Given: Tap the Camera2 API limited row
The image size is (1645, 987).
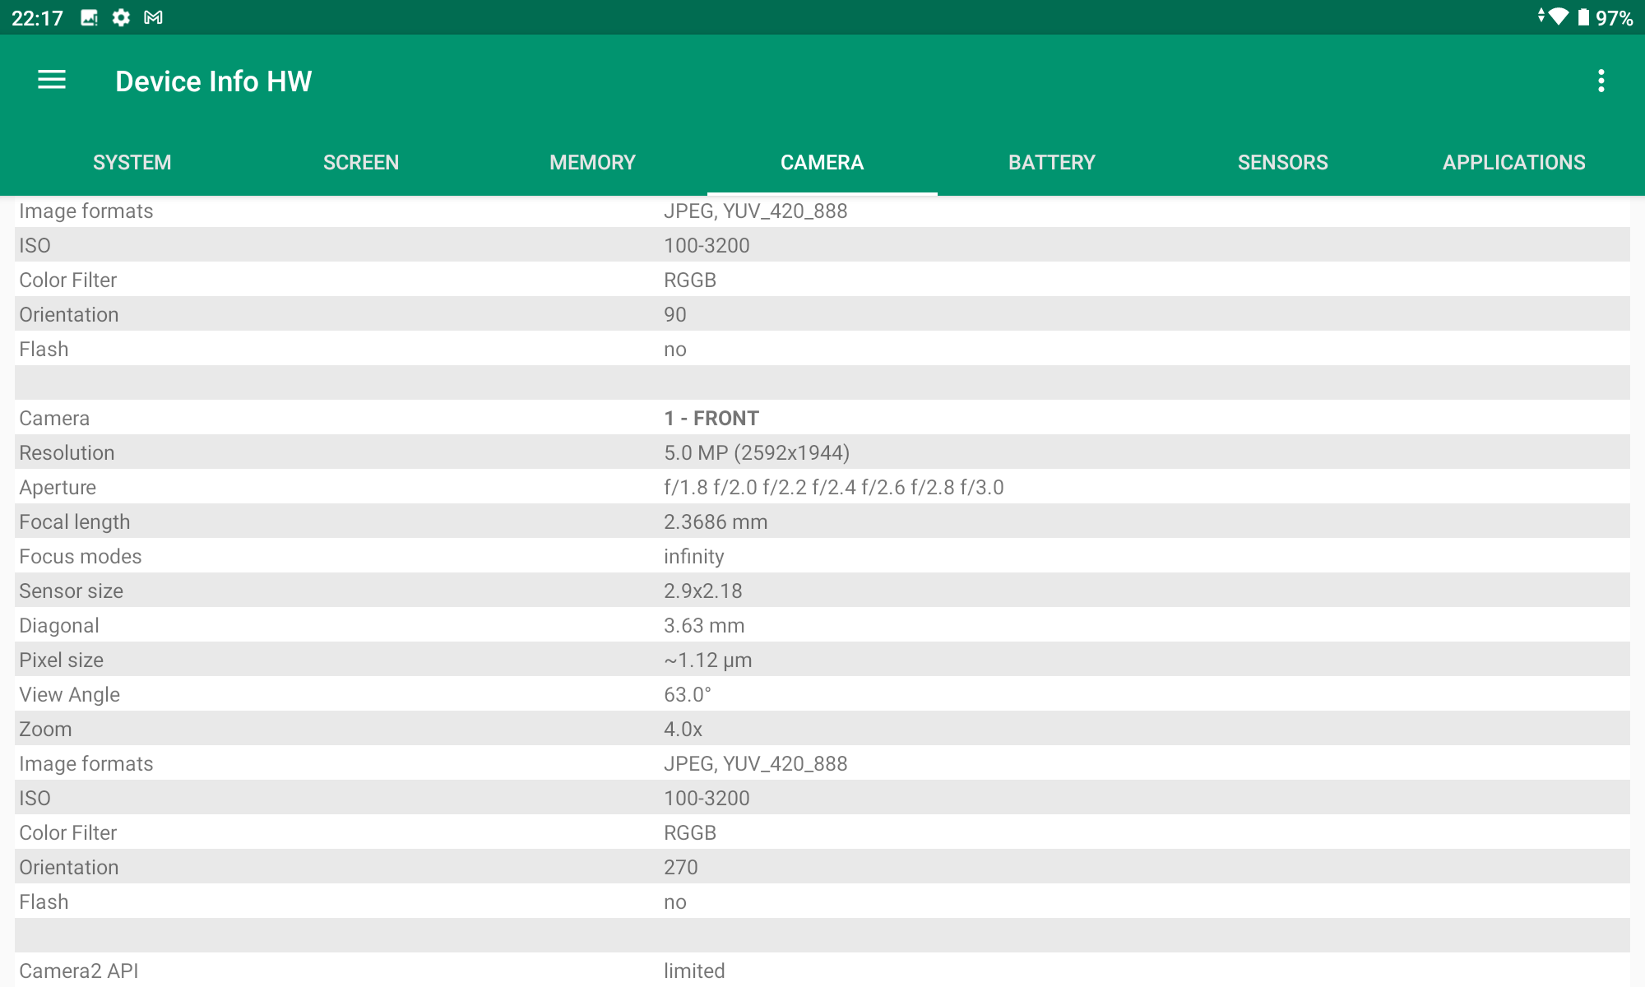Looking at the screenshot, I should coord(822,971).
